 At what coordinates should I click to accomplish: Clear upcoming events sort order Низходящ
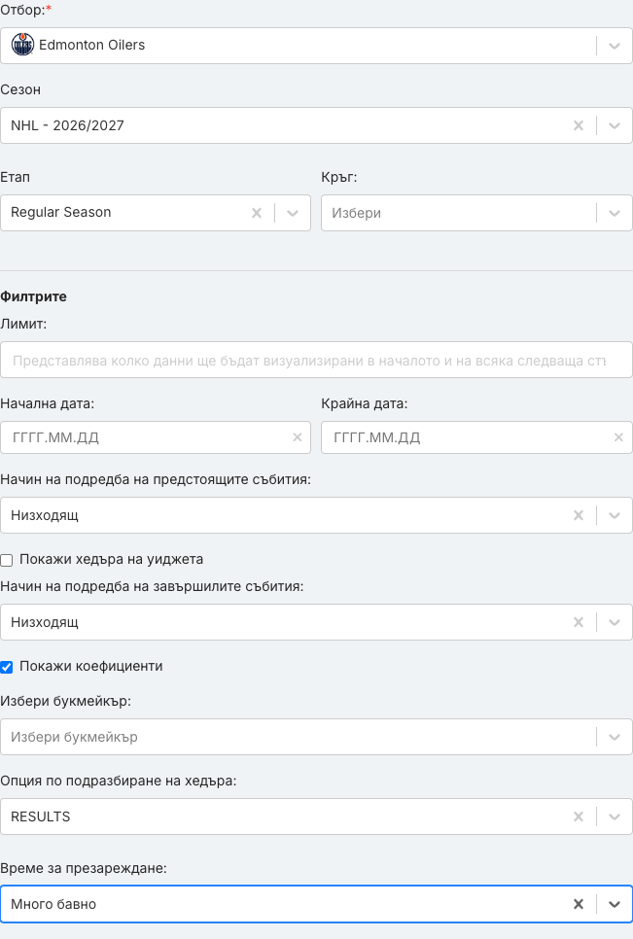[x=578, y=515]
